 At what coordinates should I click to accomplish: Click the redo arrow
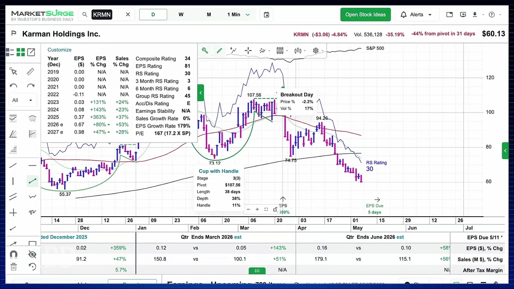tap(30, 86)
